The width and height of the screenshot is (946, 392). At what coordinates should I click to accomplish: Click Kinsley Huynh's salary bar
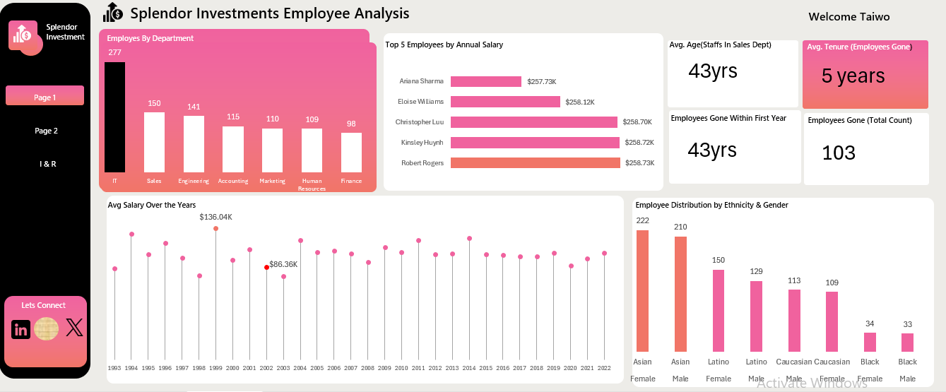pos(536,143)
